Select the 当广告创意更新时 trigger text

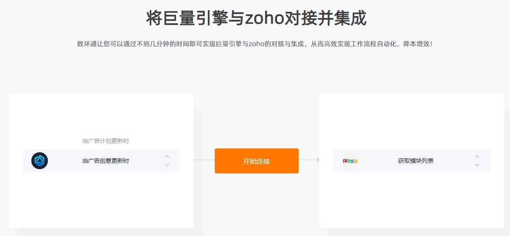[105, 161]
